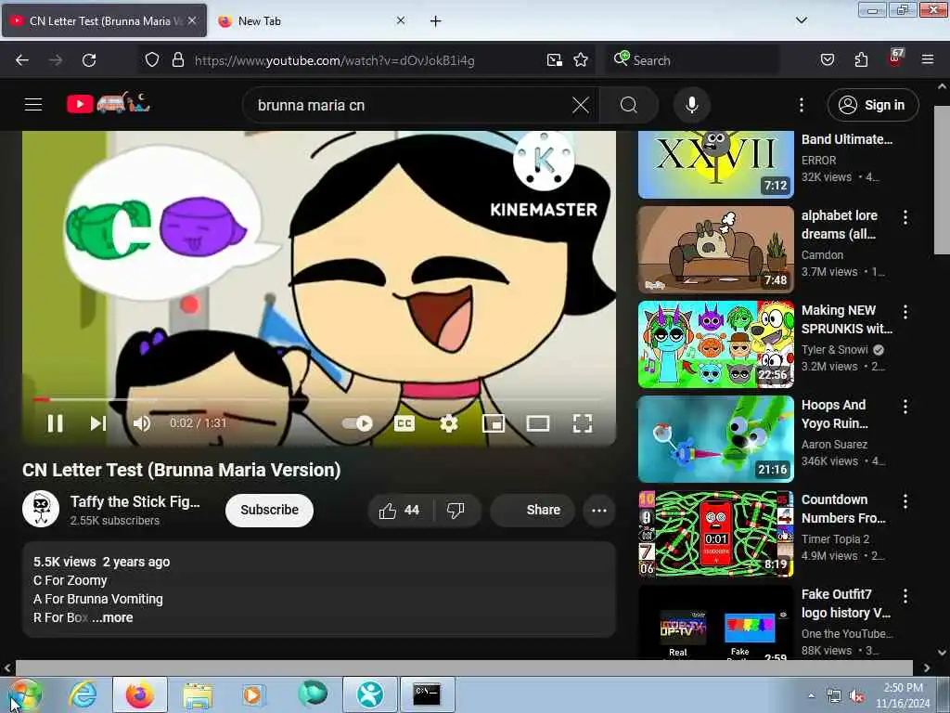The width and height of the screenshot is (950, 713).
Task: Reload the current page
Action: coord(89,60)
